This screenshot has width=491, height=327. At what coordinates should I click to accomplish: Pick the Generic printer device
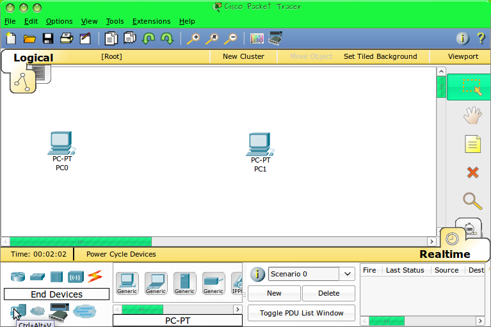[x=214, y=283]
